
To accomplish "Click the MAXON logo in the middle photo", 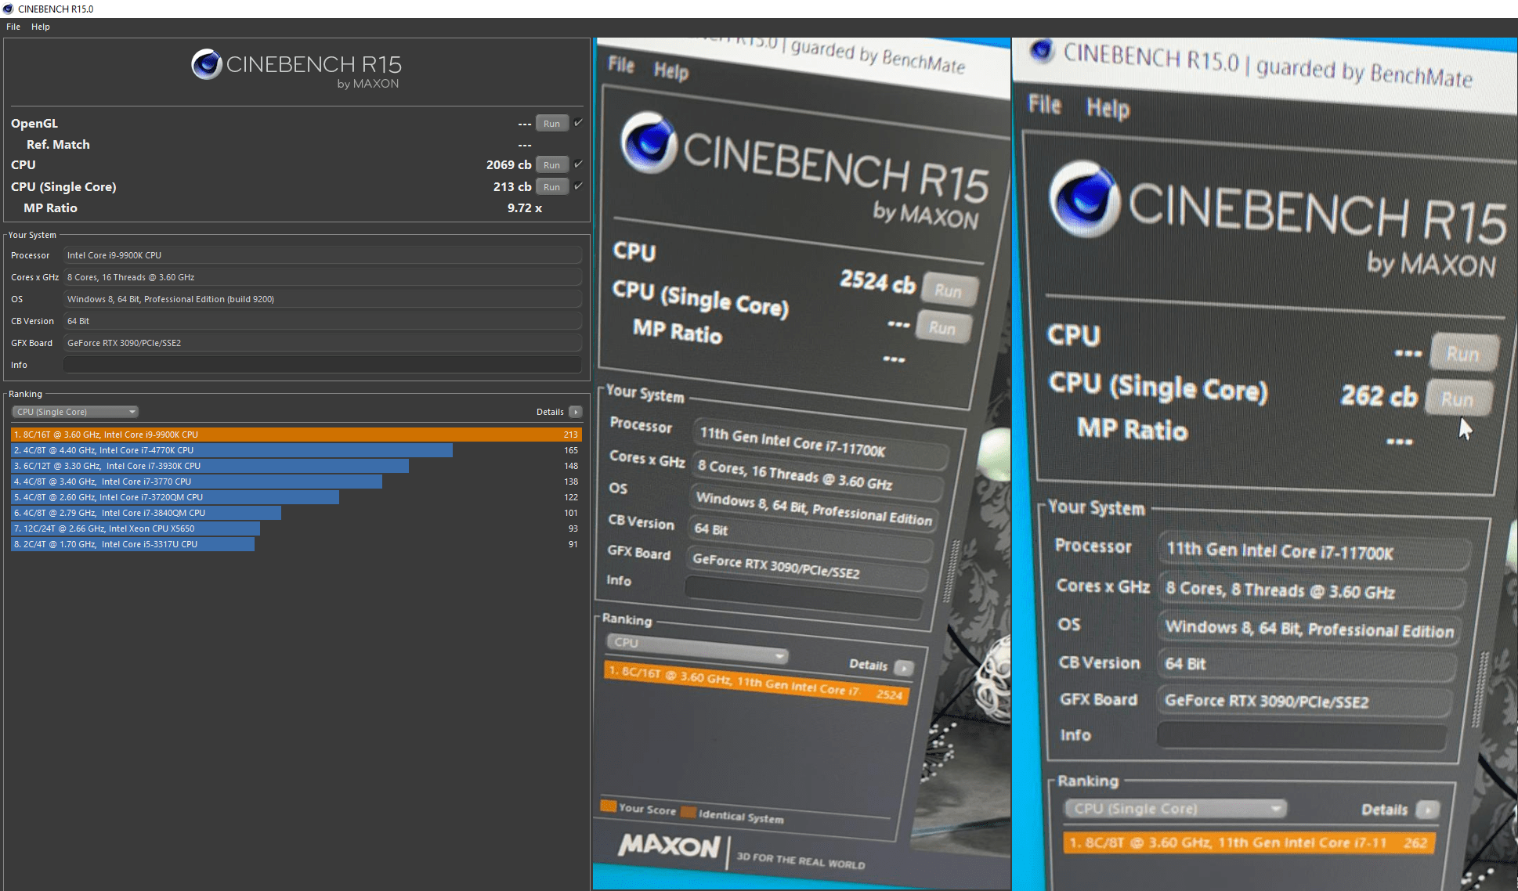I will 669,846.
